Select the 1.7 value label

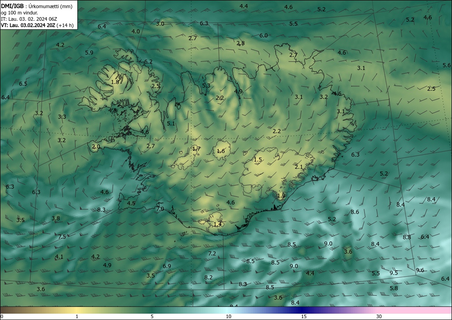[x=196, y=149]
